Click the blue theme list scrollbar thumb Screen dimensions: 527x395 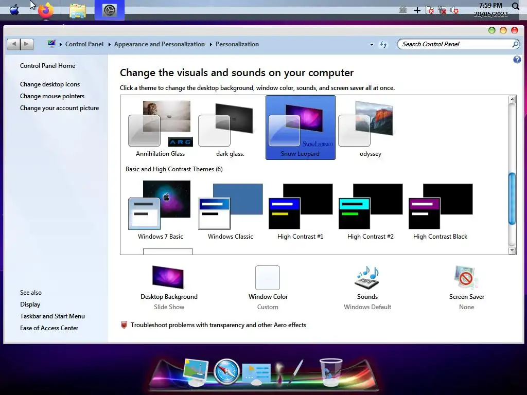click(x=512, y=199)
